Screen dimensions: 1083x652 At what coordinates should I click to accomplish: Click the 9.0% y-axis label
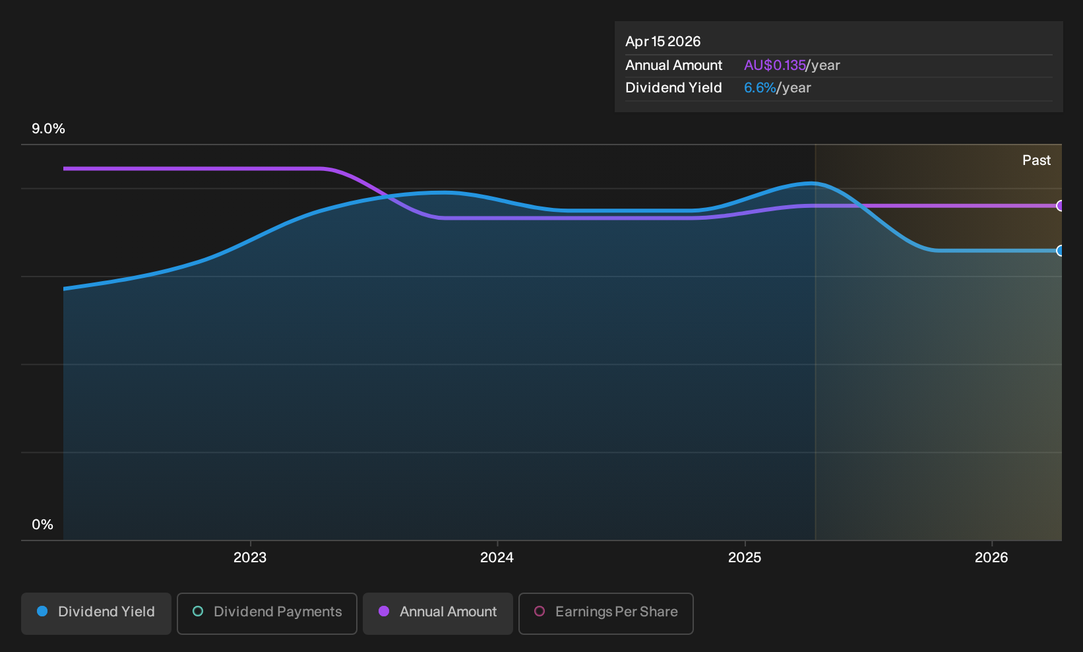coord(48,129)
